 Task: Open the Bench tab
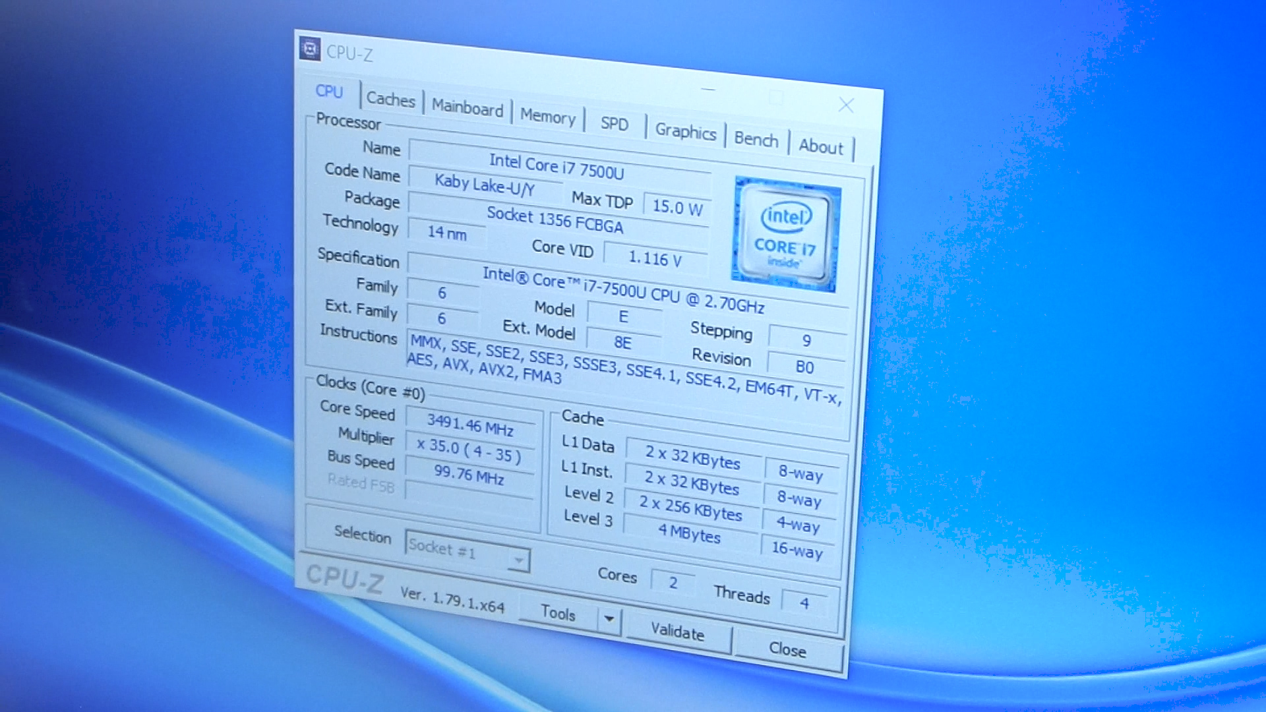point(756,139)
